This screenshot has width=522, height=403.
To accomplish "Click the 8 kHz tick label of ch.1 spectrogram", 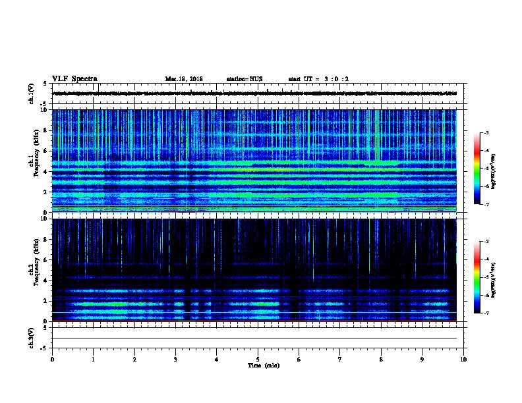I will [45, 130].
